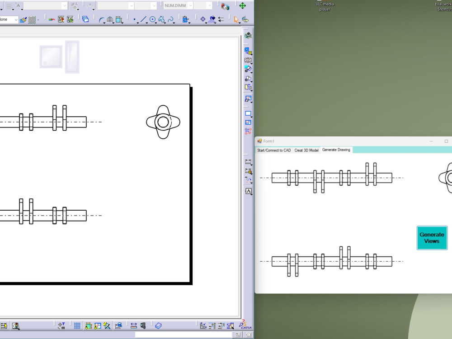
Task: Select the paintbrush format painter icon
Action: [x=24, y=19]
